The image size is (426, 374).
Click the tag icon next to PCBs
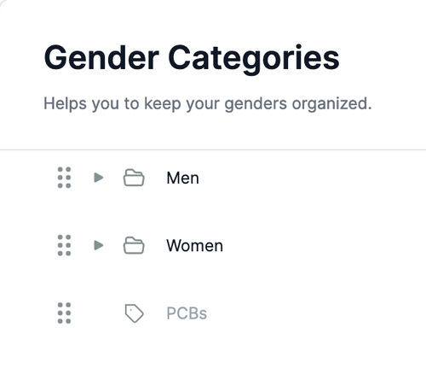click(x=134, y=313)
